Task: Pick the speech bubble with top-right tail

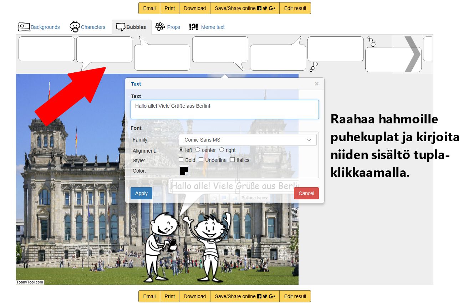Action: click(278, 57)
